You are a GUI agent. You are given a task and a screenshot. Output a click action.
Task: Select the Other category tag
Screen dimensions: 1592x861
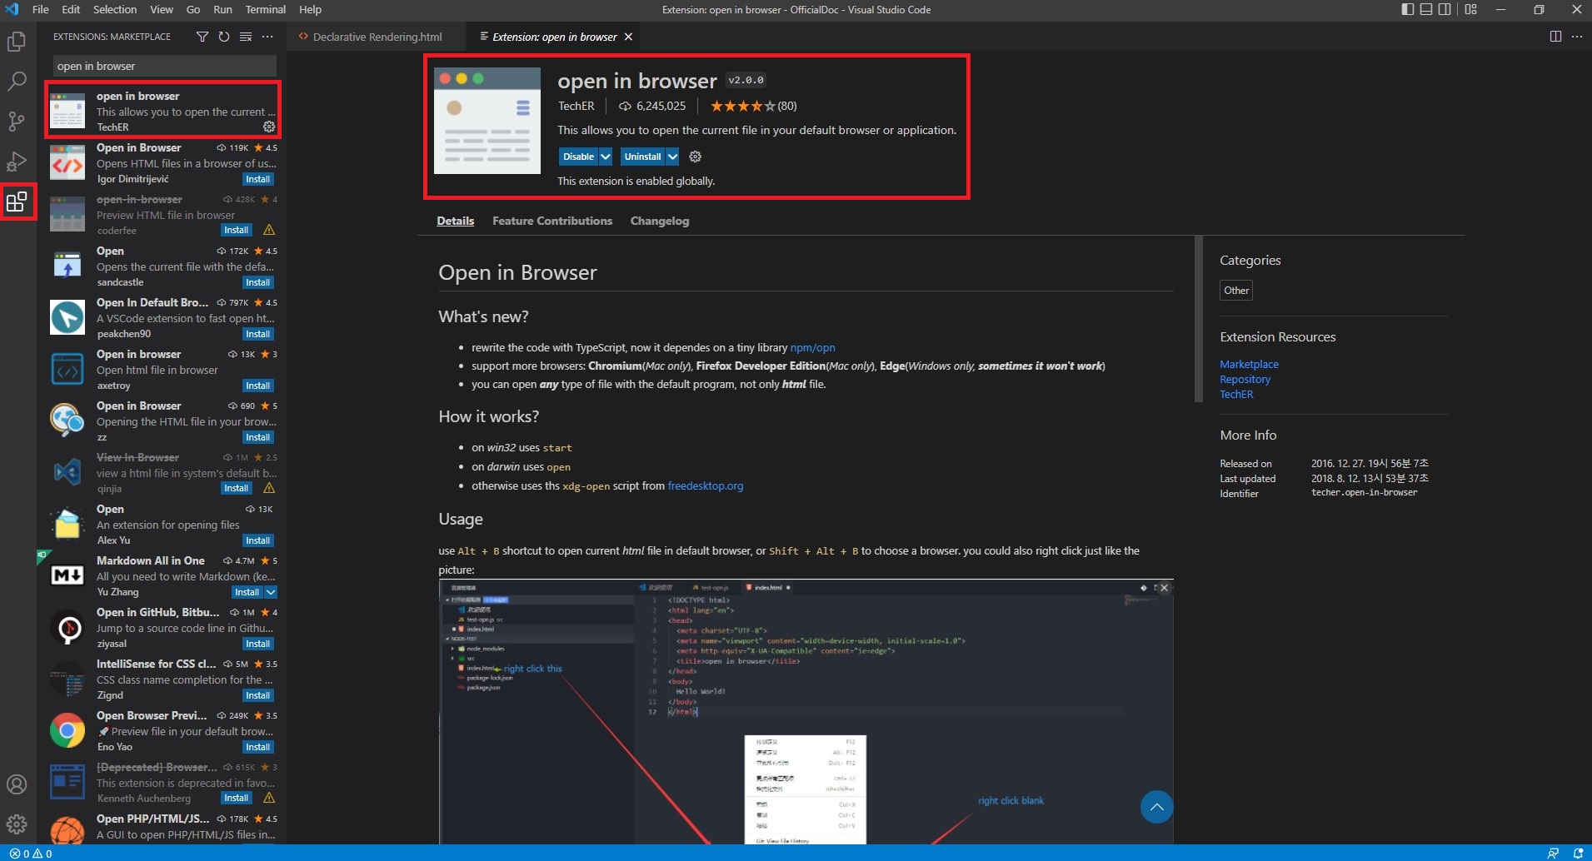[1236, 291]
